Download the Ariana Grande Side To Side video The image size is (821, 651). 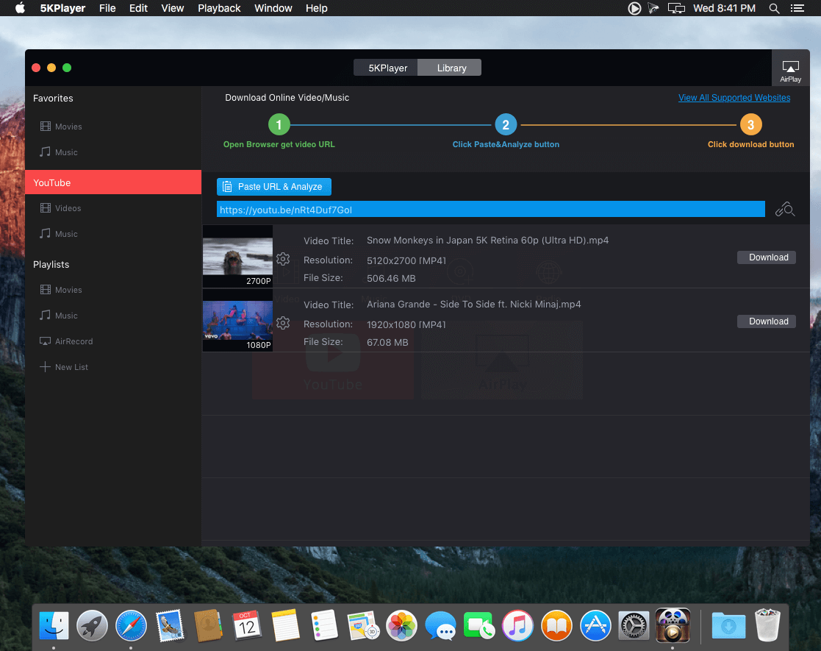767,321
